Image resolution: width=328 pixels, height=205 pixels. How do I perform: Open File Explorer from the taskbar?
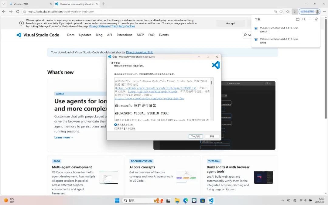click(177, 200)
